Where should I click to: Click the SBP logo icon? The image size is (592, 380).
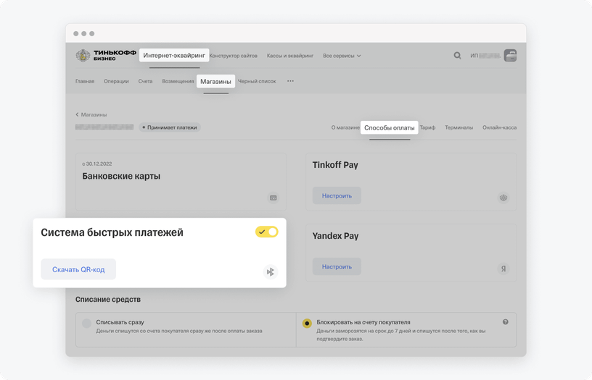[x=271, y=271]
